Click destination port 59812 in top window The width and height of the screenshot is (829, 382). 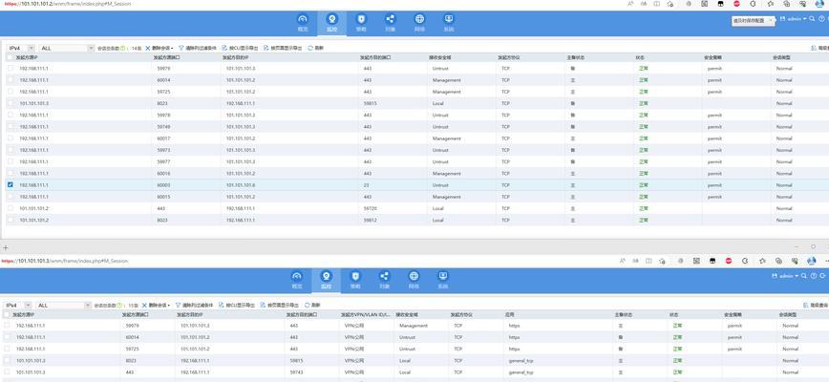371,220
